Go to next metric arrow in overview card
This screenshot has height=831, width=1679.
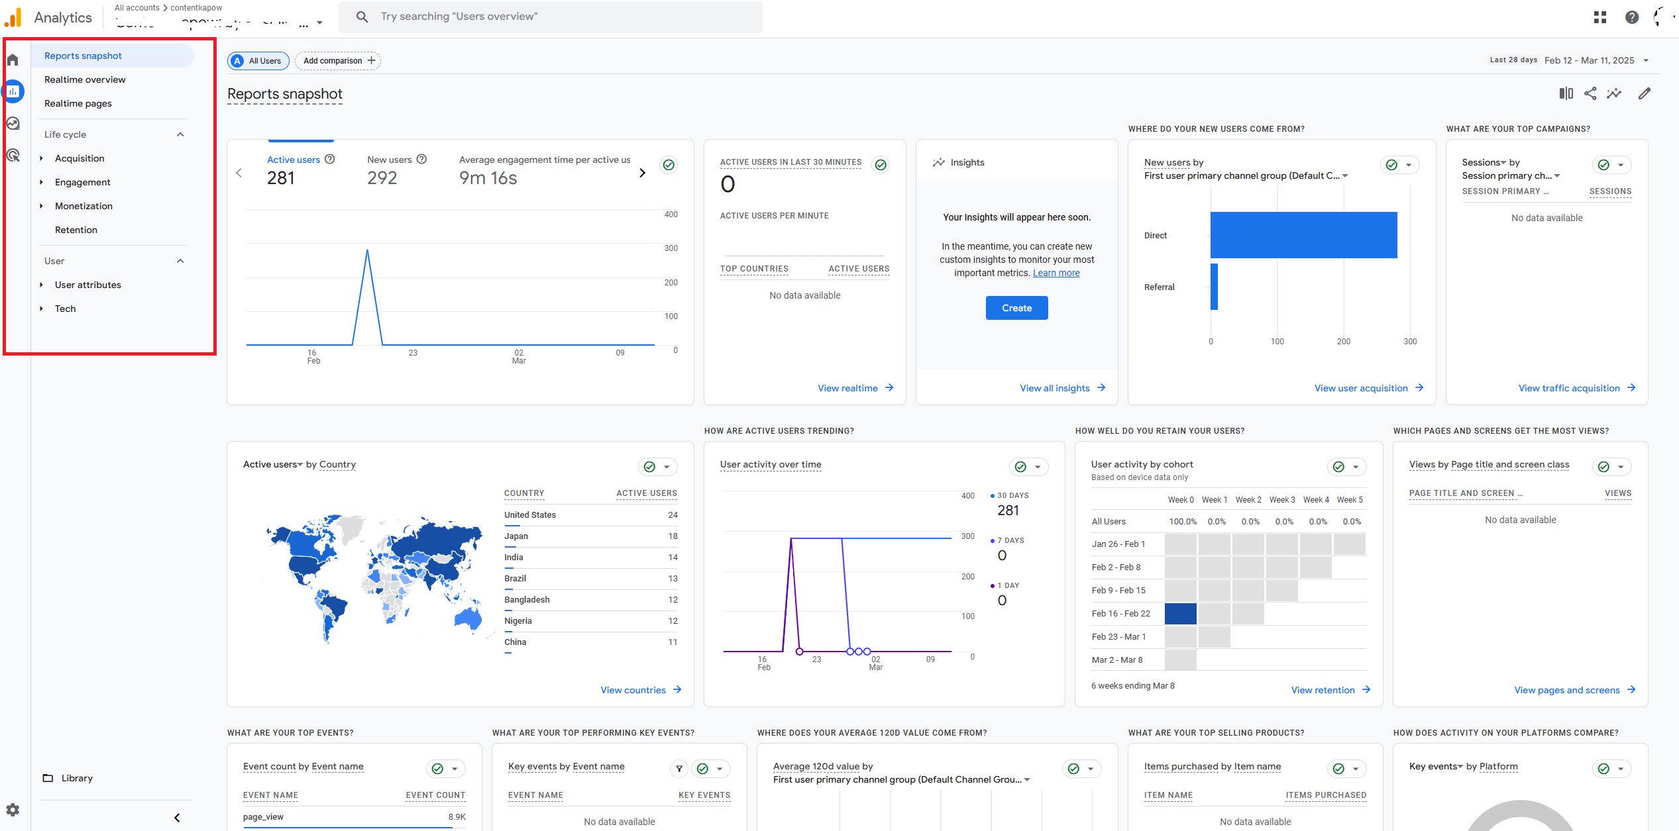pos(642,173)
